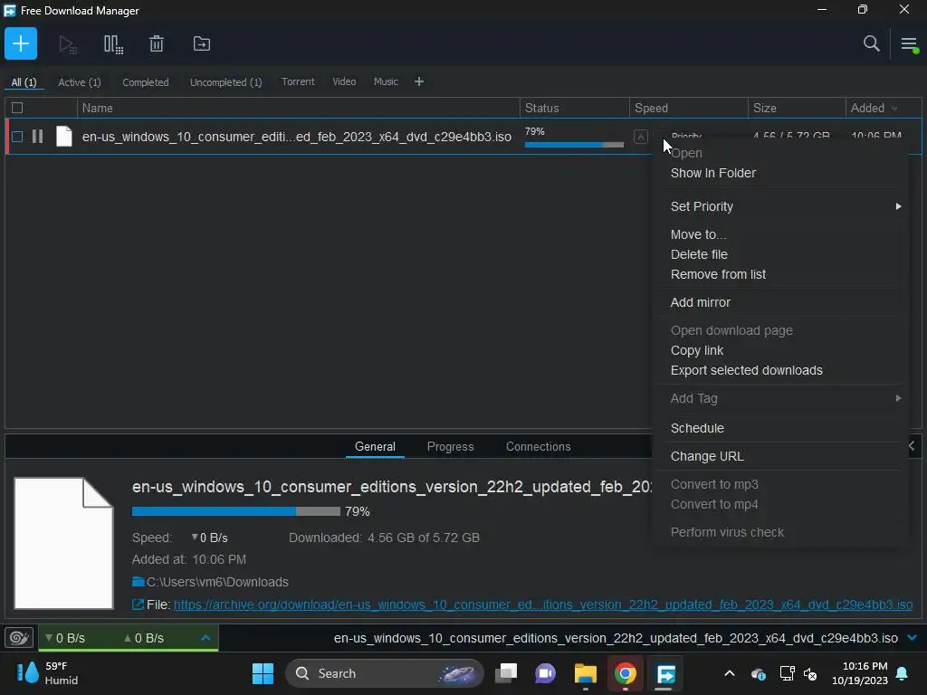The image size is (927, 695).
Task: Open the hamburger main menu
Action: point(909,44)
